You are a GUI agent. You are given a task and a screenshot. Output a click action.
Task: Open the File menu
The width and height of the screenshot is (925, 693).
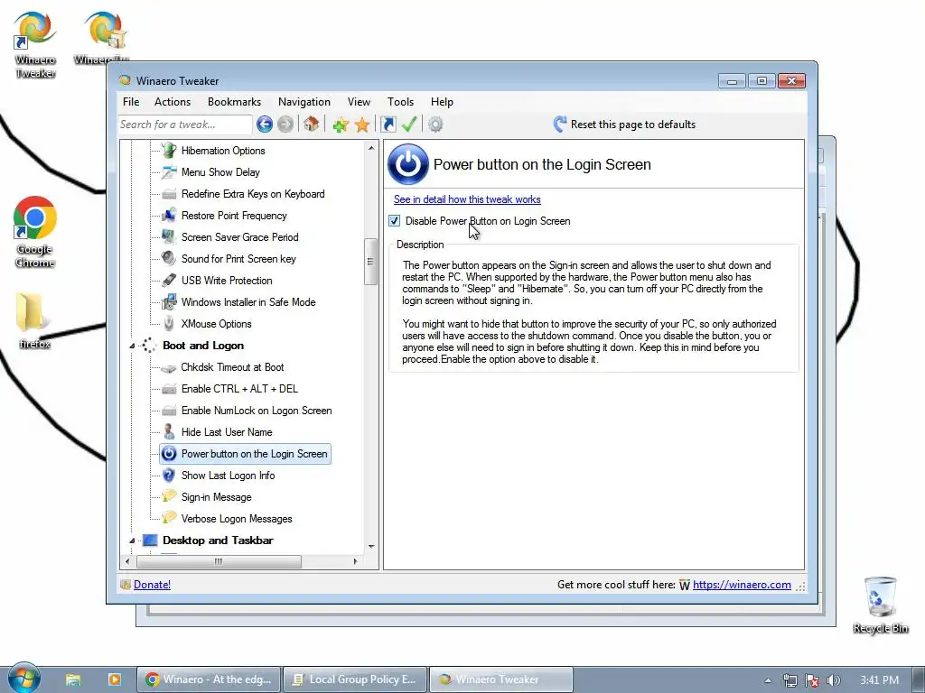131,102
